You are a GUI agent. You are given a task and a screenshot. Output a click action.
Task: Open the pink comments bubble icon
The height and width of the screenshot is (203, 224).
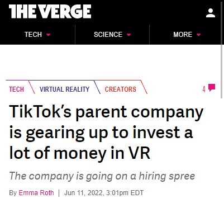click(x=212, y=88)
